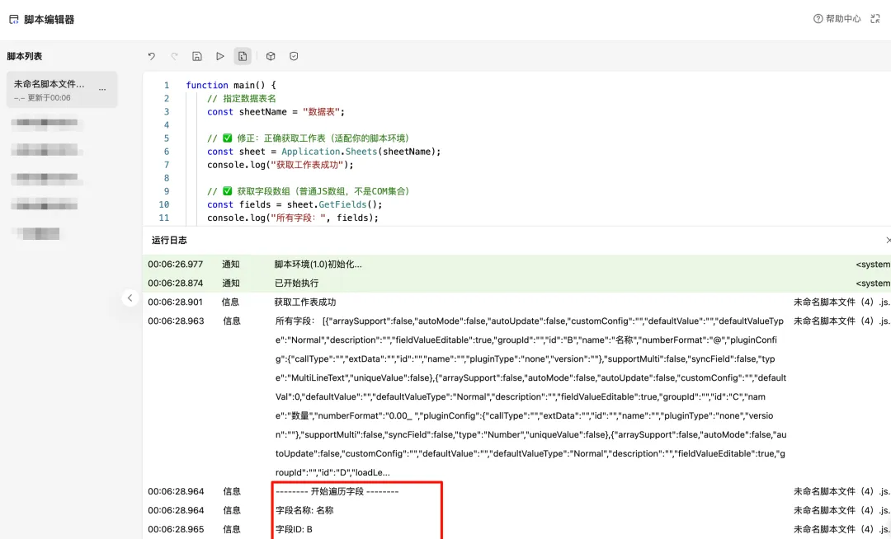Click the 脚本编辑器 title icon
The image size is (891, 539).
point(14,19)
